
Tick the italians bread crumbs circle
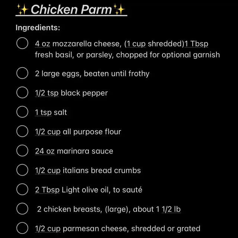pos(22,170)
